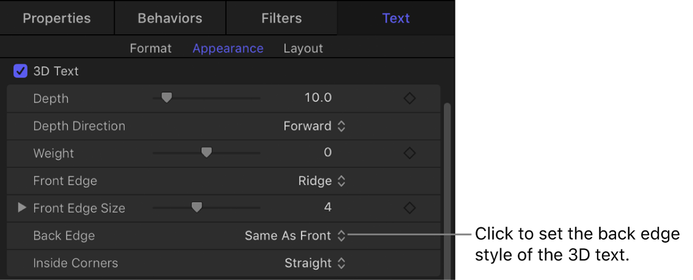Viewport: 693px width, 280px height.
Task: Open the Layout pane
Action: [x=303, y=48]
